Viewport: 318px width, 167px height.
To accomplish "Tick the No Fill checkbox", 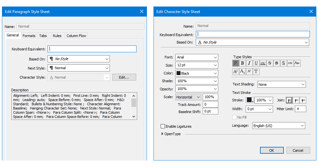I will pos(235,117).
